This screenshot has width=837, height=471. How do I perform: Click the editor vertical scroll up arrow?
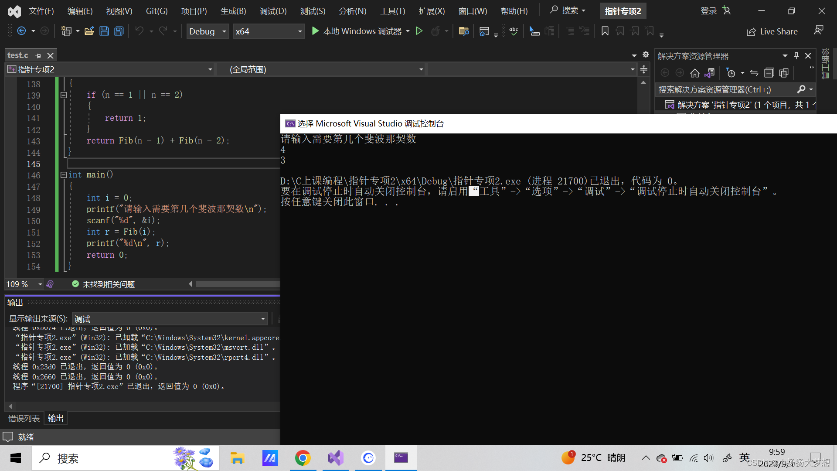click(643, 82)
